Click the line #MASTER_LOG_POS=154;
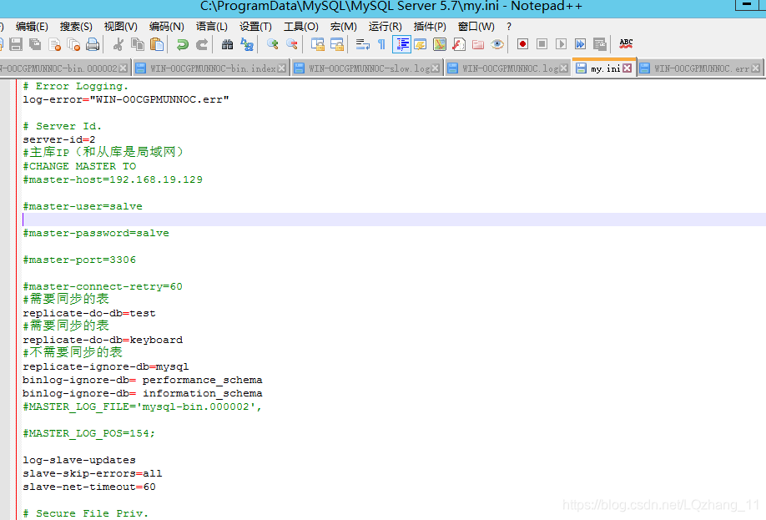766x520 pixels. point(89,433)
